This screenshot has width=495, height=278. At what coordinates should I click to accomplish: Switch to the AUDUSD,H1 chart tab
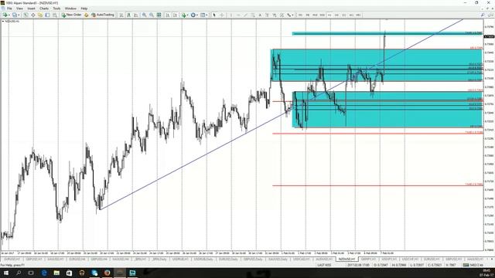click(x=324, y=259)
